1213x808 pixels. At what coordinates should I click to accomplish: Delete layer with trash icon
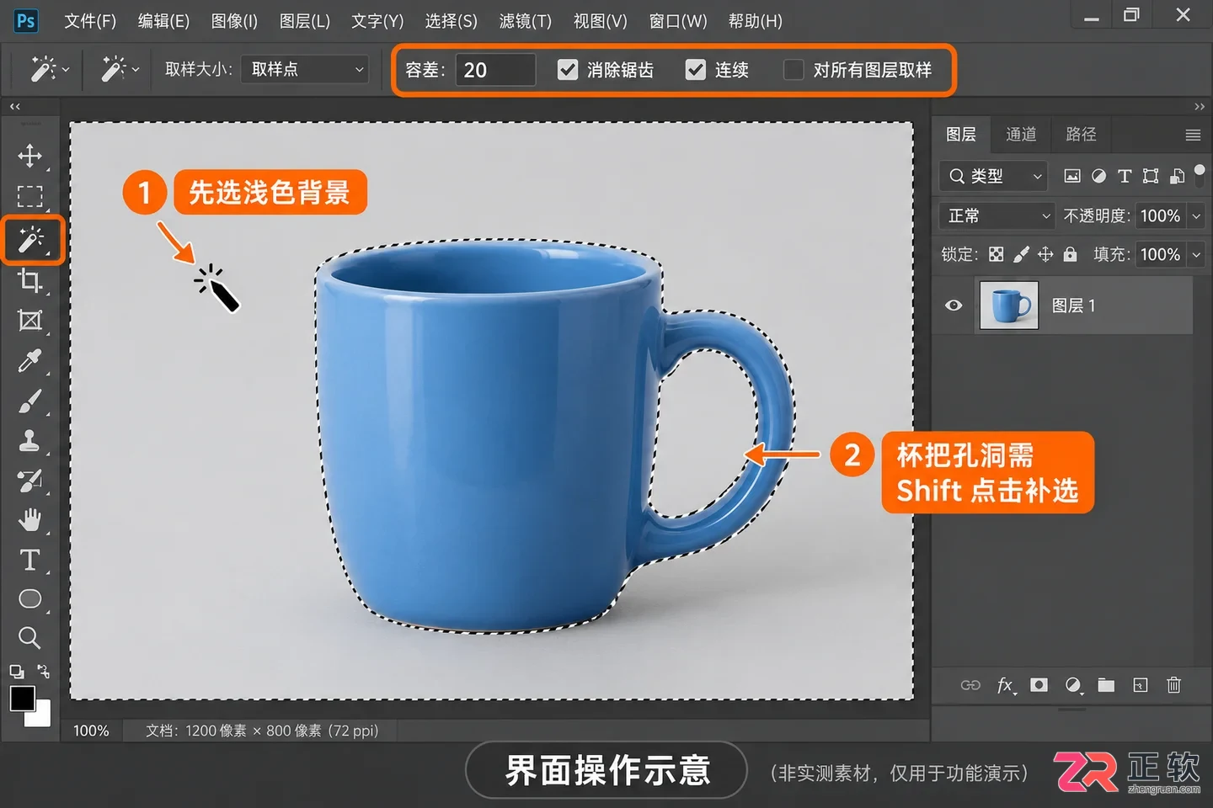point(1173,685)
